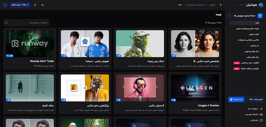The width and height of the screenshot is (266, 127).
Task: Click the service search input field
Action: point(27,23)
